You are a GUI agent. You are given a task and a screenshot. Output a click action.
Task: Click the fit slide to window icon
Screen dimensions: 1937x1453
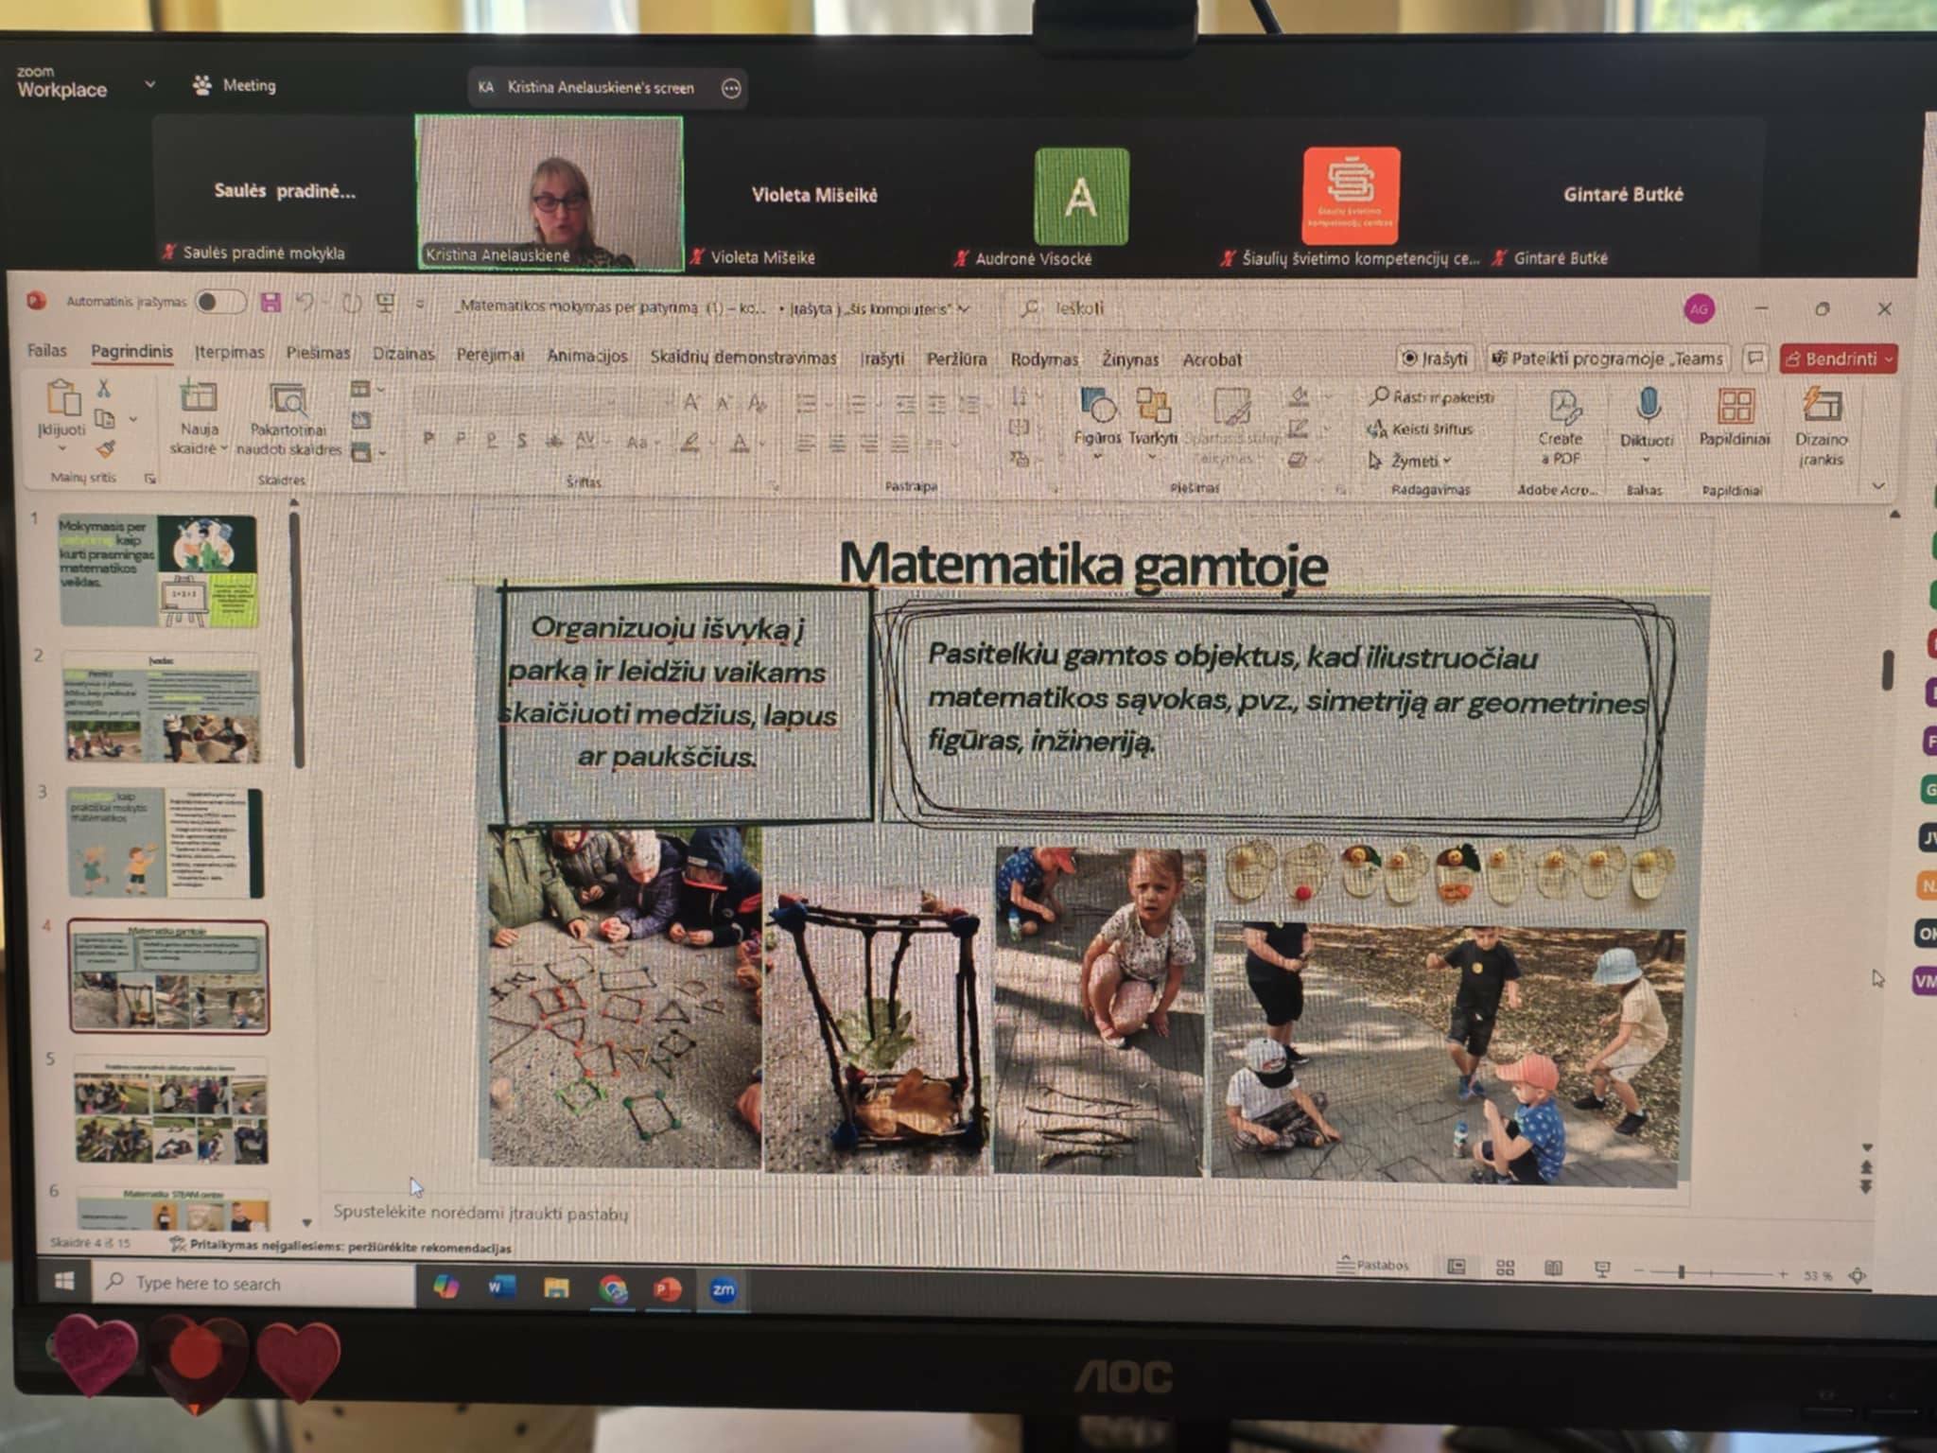click(x=1857, y=1275)
